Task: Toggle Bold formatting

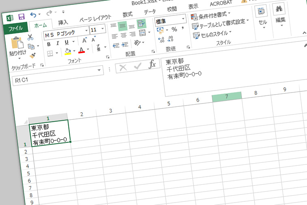Action: coord(49,43)
